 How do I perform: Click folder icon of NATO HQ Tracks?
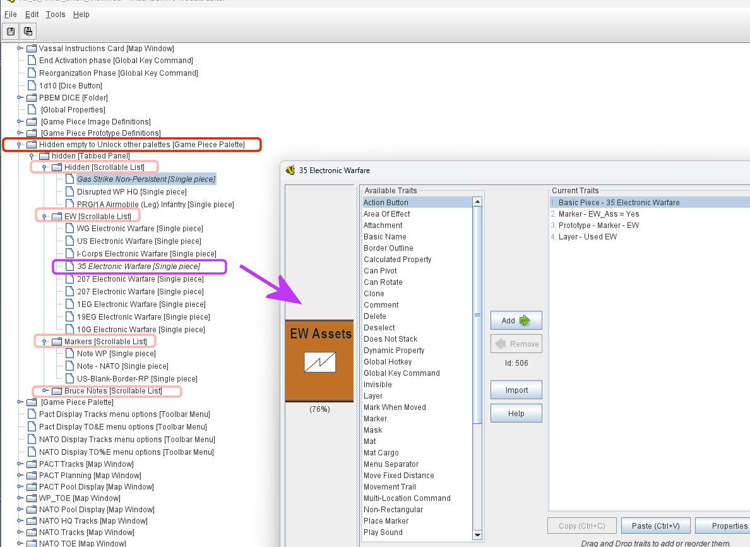(32, 521)
